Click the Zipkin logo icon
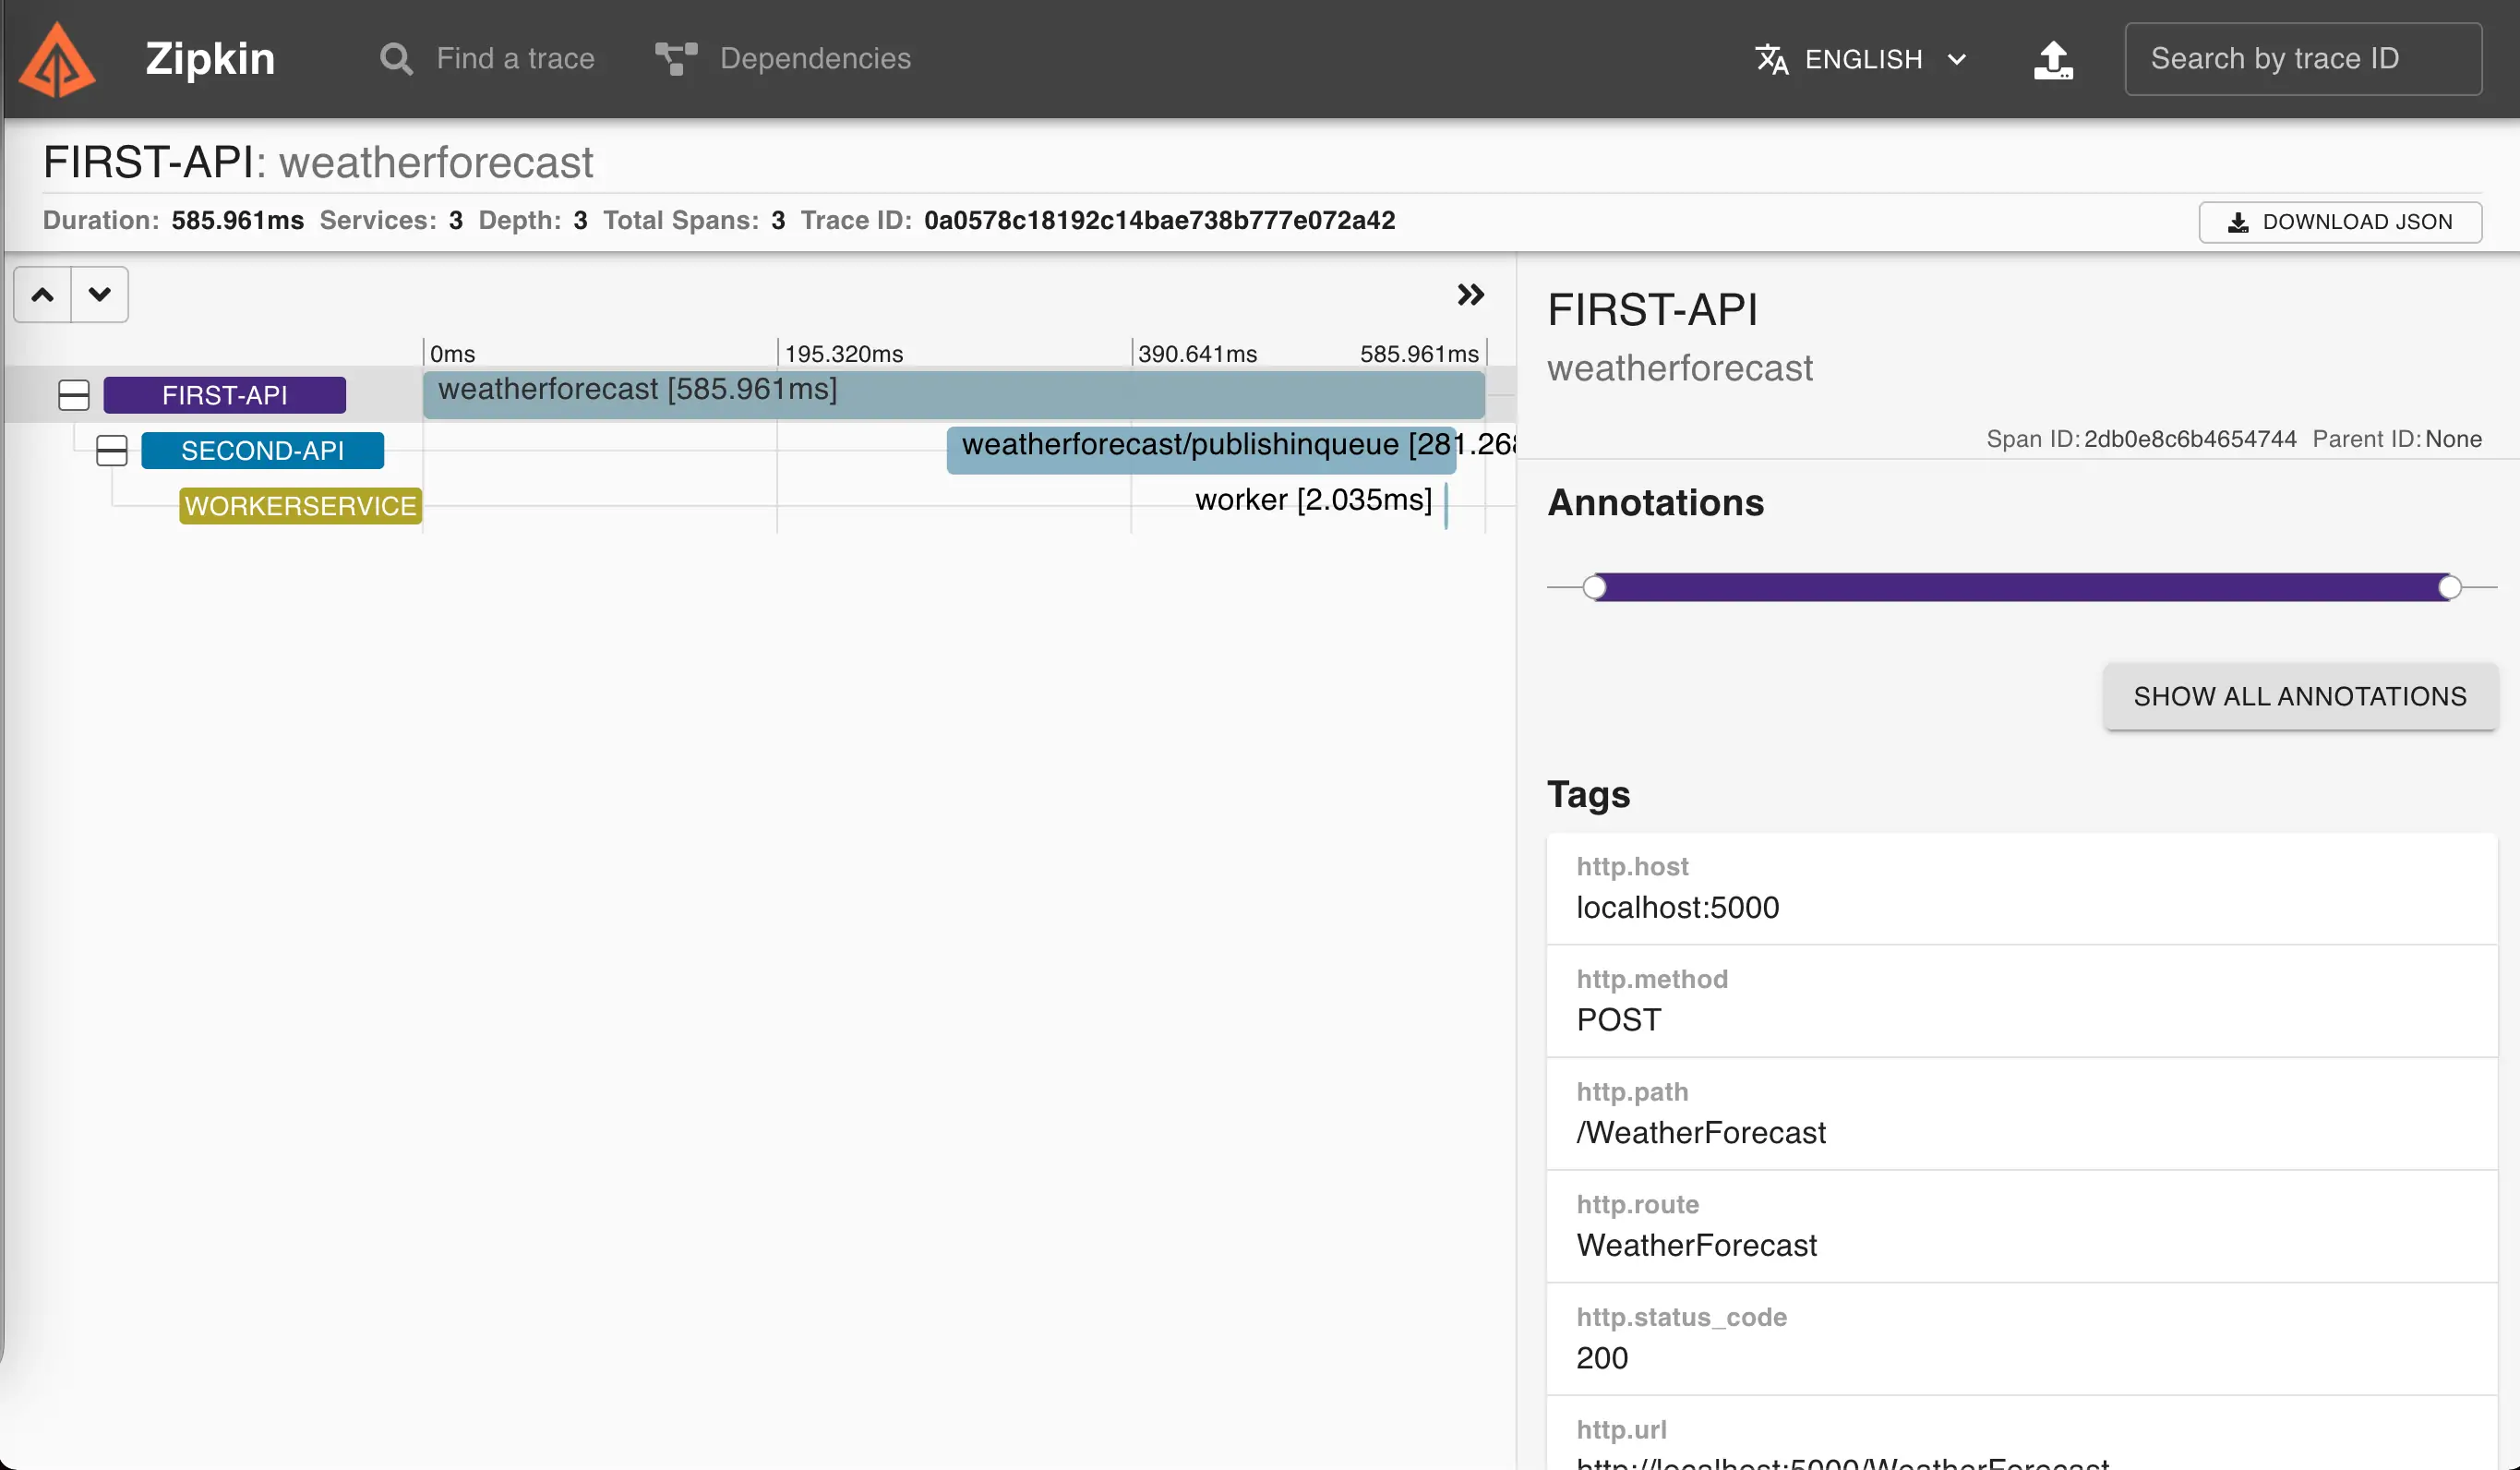This screenshot has width=2520, height=1470. [57, 60]
